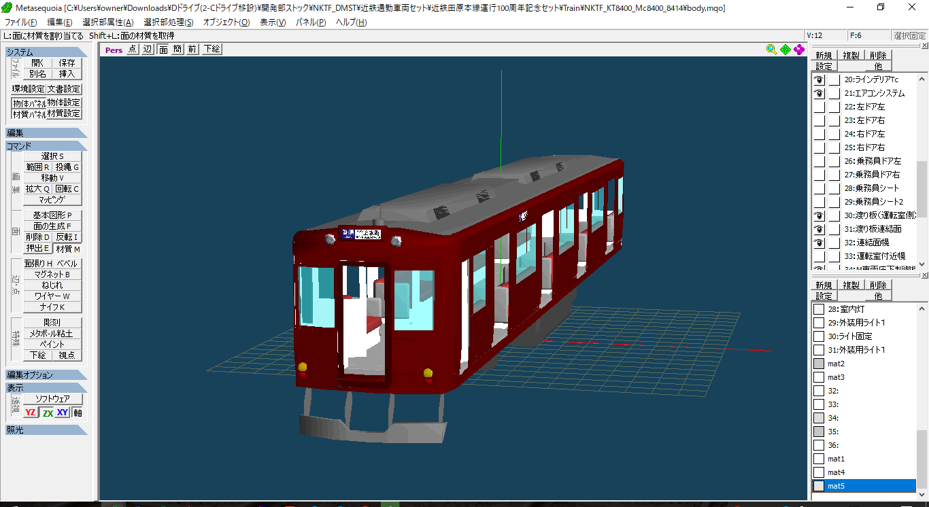Hide object 32:連結面幌 via eye
929x507 pixels.
tap(820, 243)
